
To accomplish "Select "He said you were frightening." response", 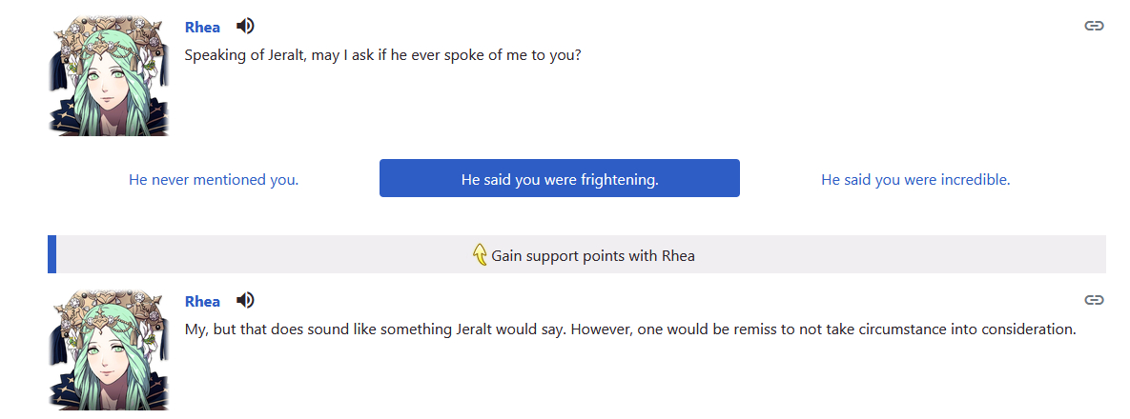I will [x=560, y=179].
